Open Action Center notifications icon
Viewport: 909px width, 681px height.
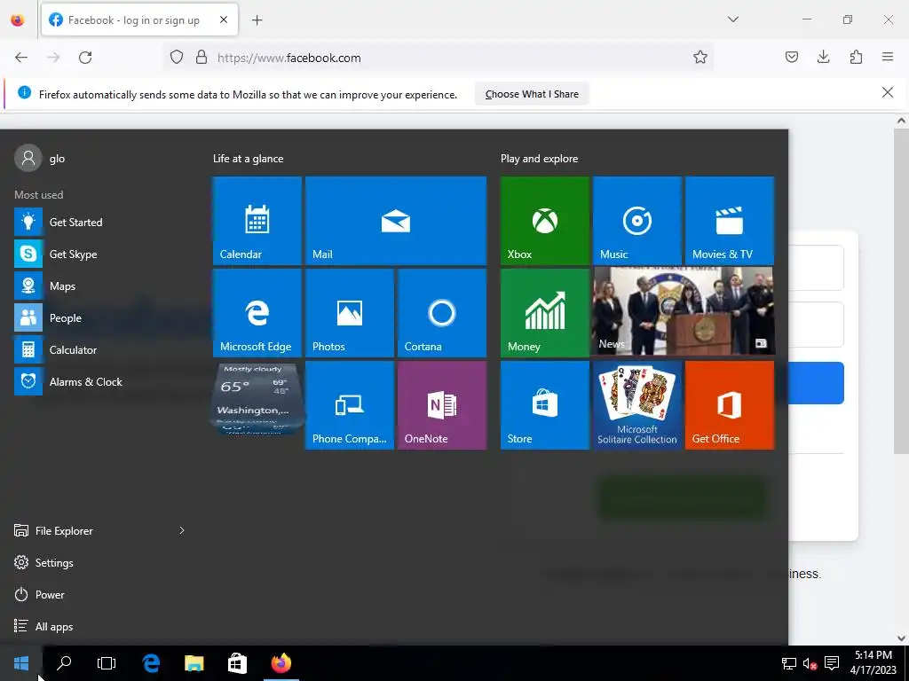click(x=832, y=663)
